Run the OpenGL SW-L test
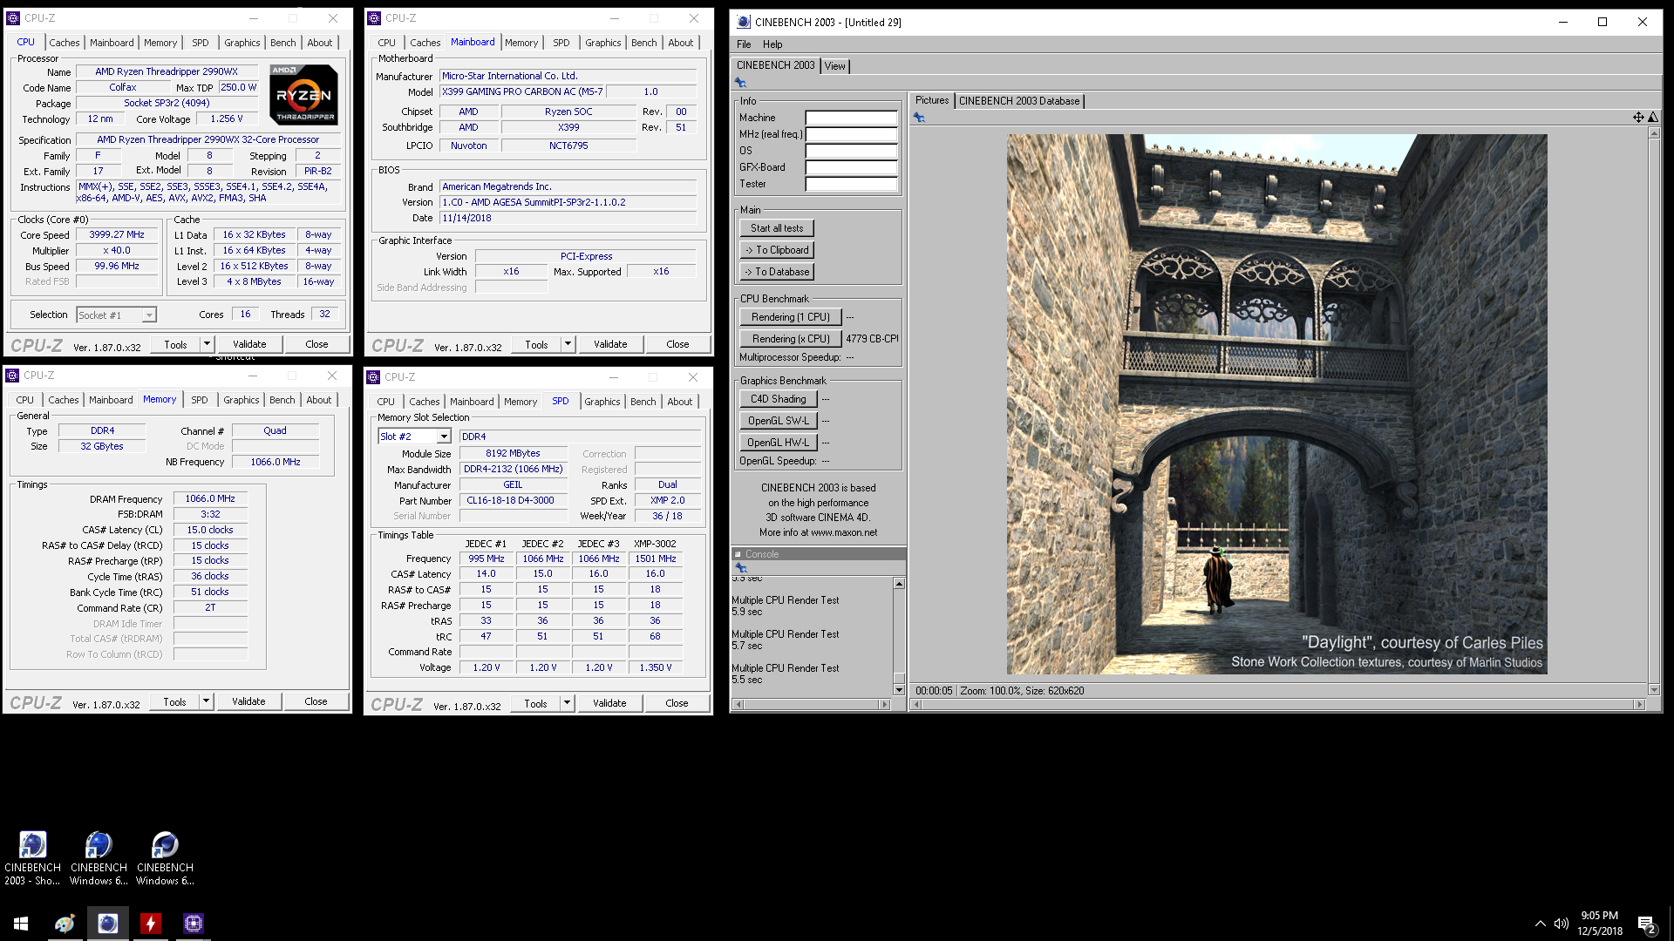 pos(779,421)
